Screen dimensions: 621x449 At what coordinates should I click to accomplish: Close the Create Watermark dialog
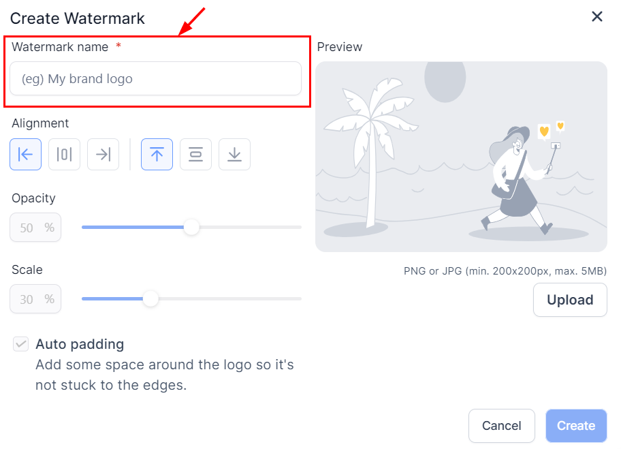click(x=597, y=17)
